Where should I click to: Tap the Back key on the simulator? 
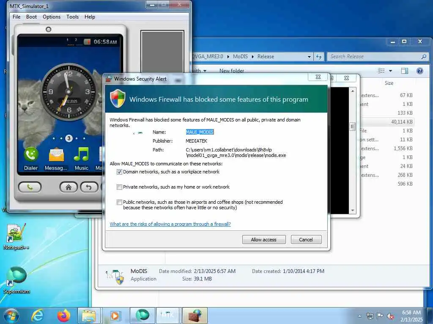(89, 187)
